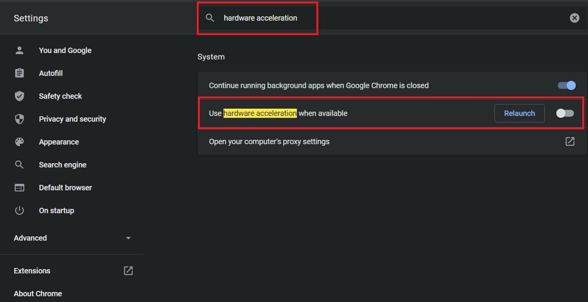Clear the settings search text with X button
This screenshot has width=588, height=302.
pyautogui.click(x=574, y=18)
